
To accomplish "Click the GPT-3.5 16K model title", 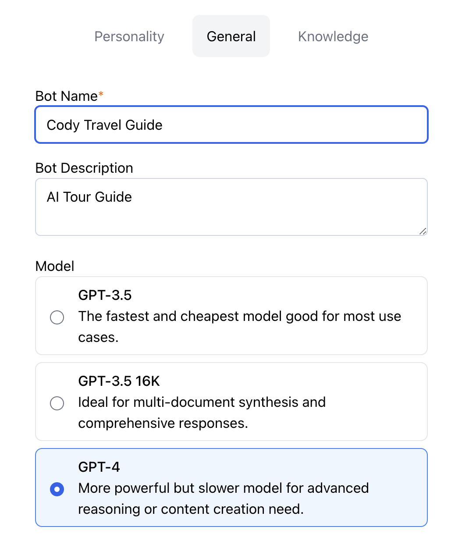I will pyautogui.click(x=119, y=381).
